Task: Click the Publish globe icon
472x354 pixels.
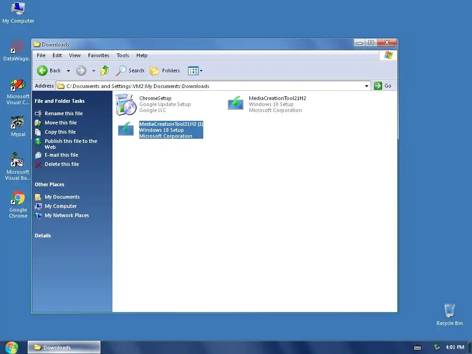Action: tap(38, 142)
